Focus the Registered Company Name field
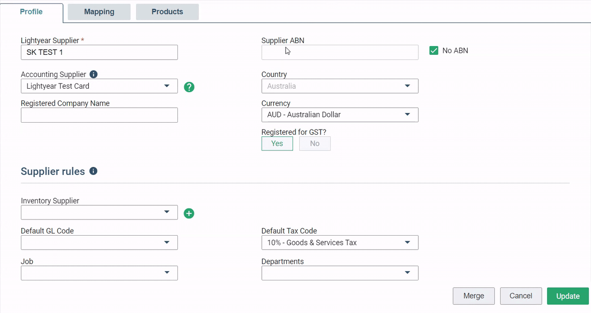 point(99,115)
